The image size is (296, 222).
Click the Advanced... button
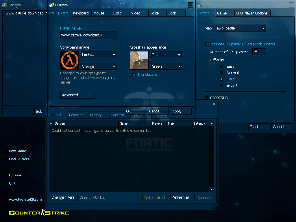(x=77, y=95)
